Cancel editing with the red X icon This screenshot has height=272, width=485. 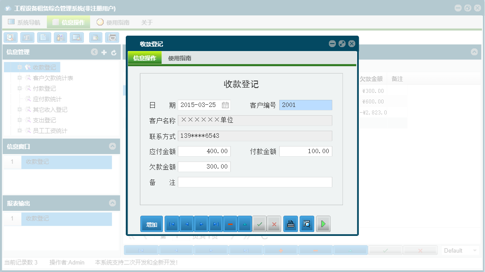pyautogui.click(x=274, y=224)
